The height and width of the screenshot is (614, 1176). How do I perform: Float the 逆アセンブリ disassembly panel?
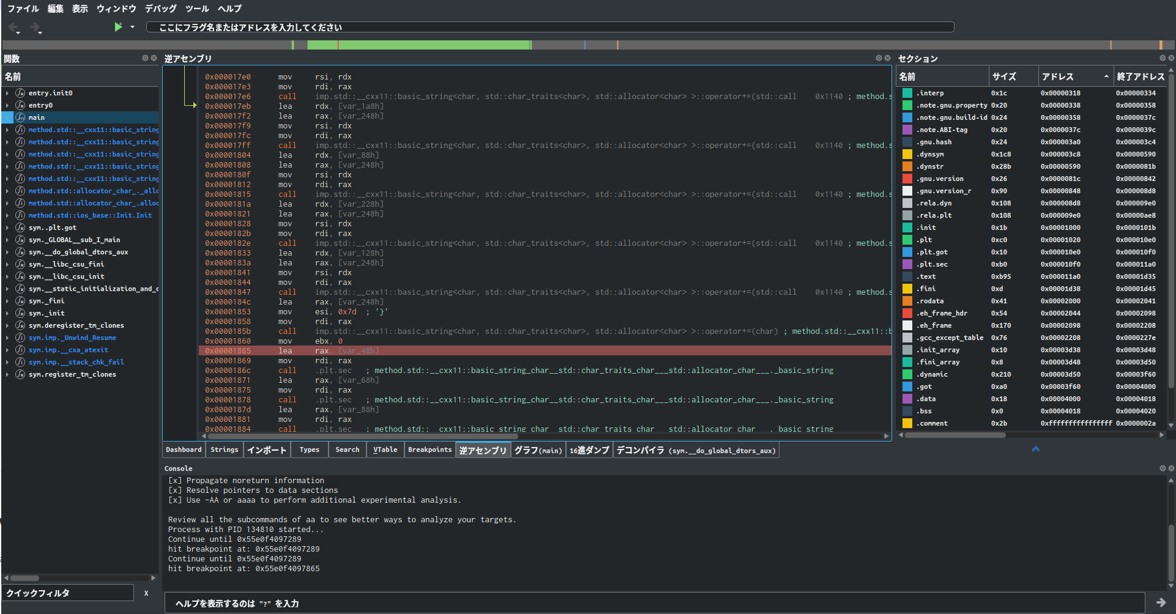click(x=879, y=58)
